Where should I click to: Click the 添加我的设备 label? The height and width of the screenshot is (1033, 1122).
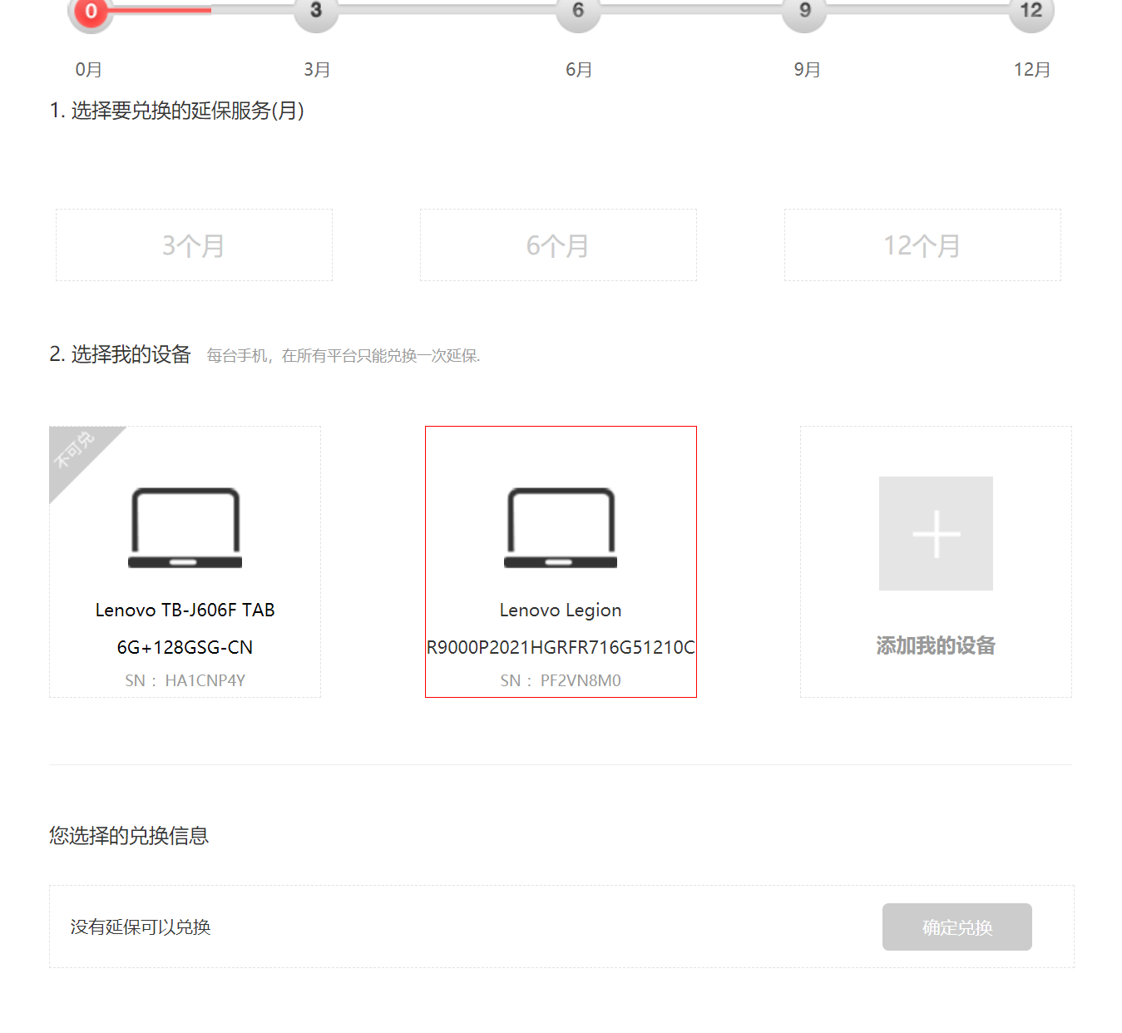click(936, 645)
